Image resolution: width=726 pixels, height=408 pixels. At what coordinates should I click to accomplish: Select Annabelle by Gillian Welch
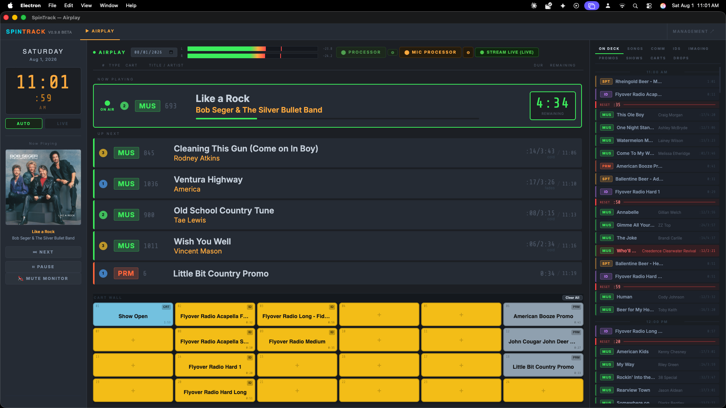click(657, 212)
